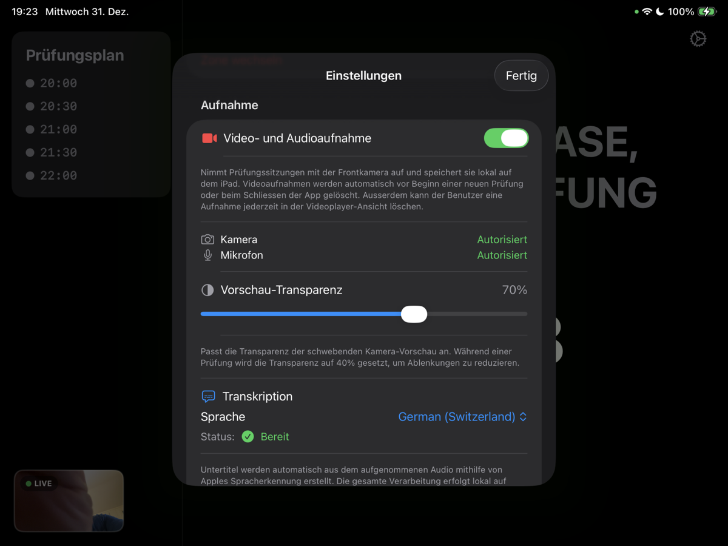Click the Vorschau-Transparenz slider thumb
The image size is (728, 546).
click(414, 314)
